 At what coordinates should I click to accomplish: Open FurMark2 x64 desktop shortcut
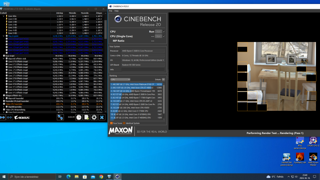(x=300, y=158)
